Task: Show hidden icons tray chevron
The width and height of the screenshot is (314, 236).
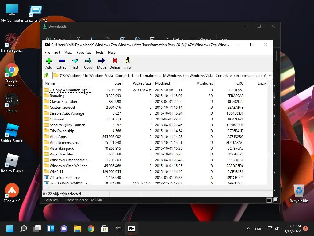Action: point(248,229)
